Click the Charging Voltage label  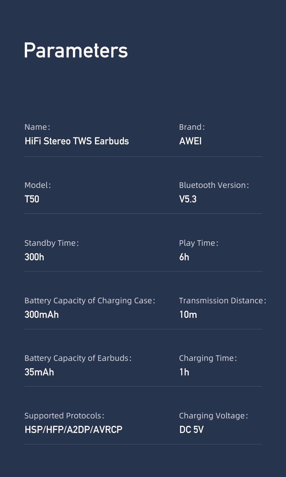[x=213, y=416]
